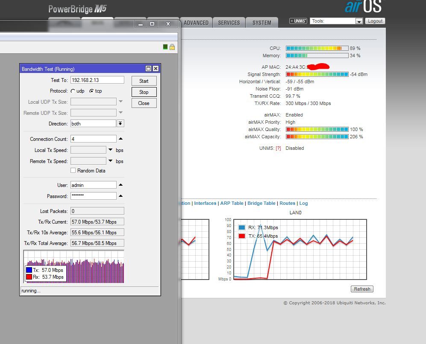
Task: Click the UNMS badge in airOS header
Action: (x=298, y=21)
